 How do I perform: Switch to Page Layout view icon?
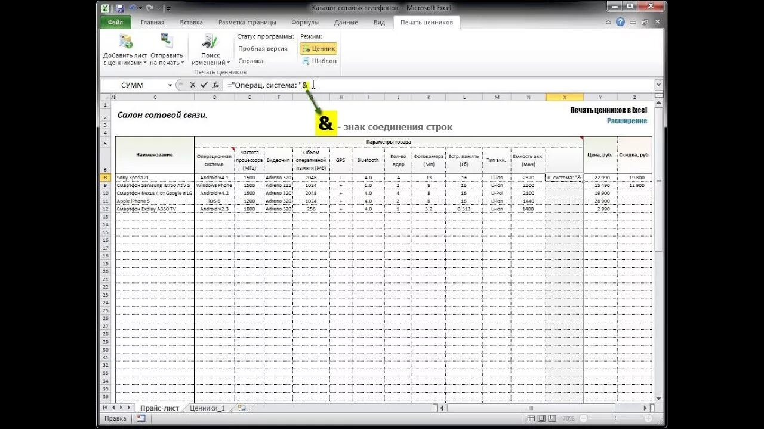pyautogui.click(x=543, y=419)
